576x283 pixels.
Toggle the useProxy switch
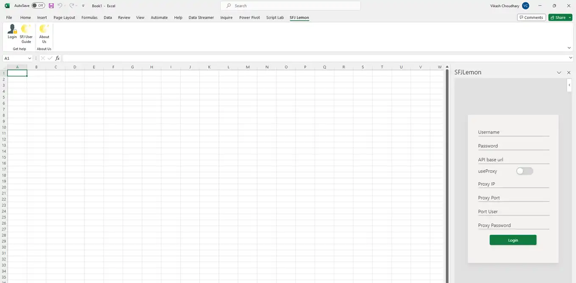click(524, 171)
